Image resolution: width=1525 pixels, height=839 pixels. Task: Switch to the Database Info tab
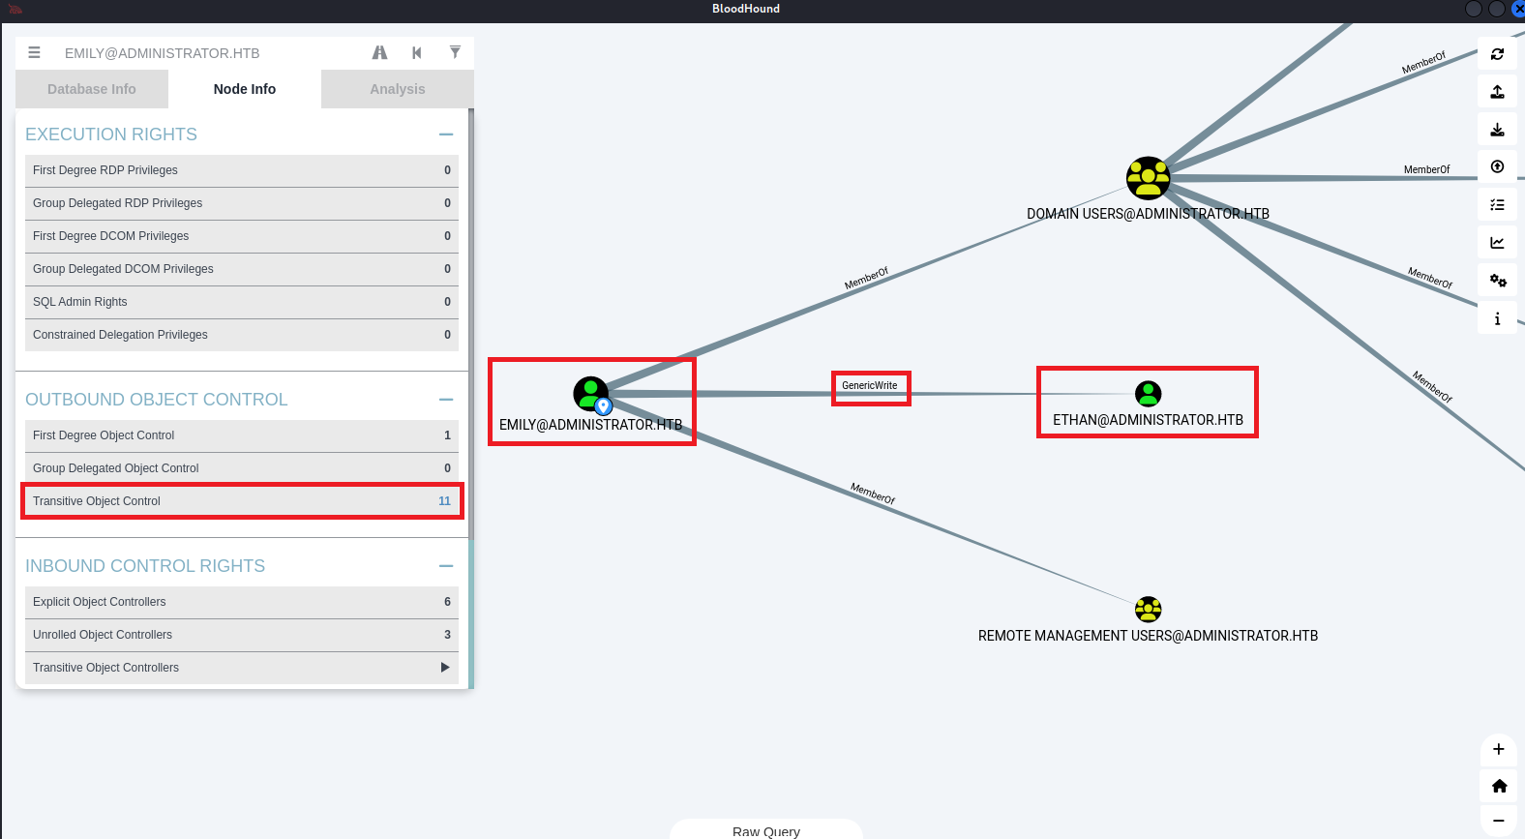[92, 89]
